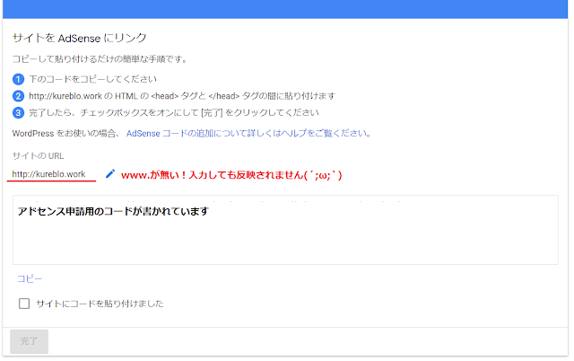The image size is (574, 361).
Task: Click the コピー link
Action: pos(30,279)
